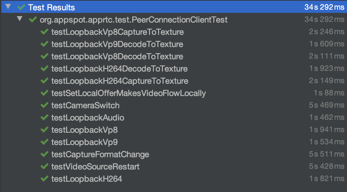Image resolution: width=347 pixels, height=192 pixels.
Task: Click the green checkmark beside Test Results
Action: pyautogui.click(x=22, y=7)
